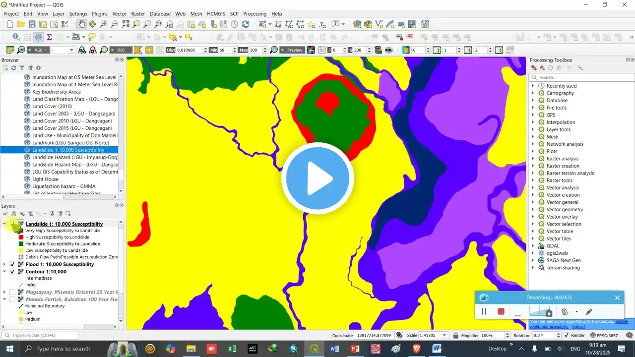The height and width of the screenshot is (357, 635).
Task: Uncheck the Flood 1: 10,000 Susceptibility layer
Action: [12, 265]
